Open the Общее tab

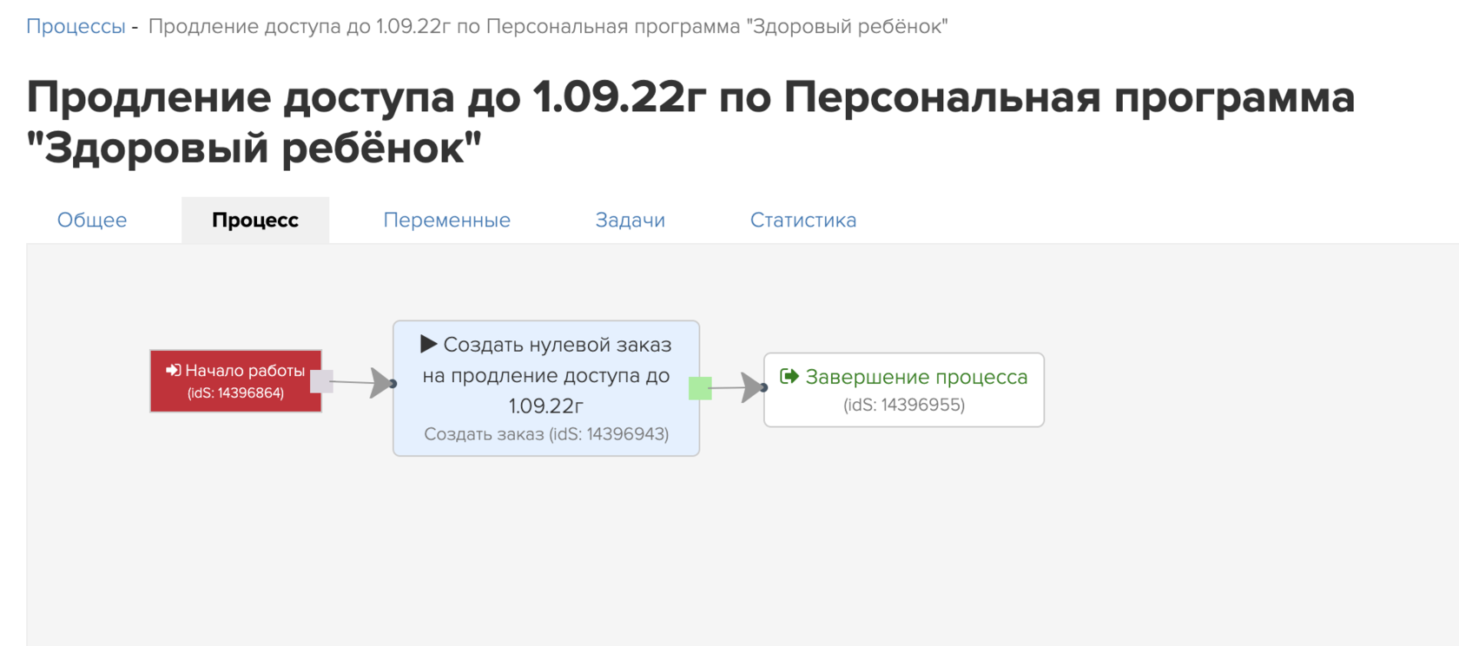tap(92, 221)
